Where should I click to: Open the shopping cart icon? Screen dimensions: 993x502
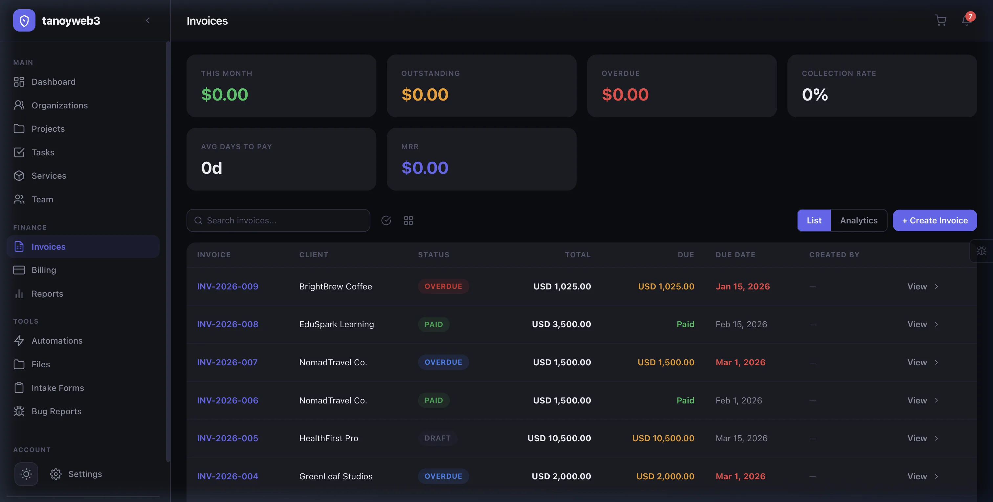[940, 20]
